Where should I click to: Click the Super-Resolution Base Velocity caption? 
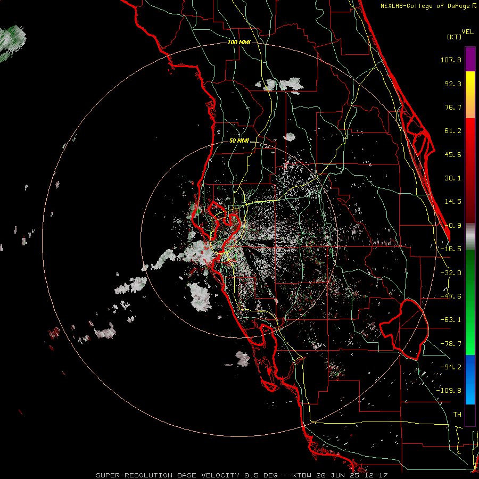coord(242,475)
